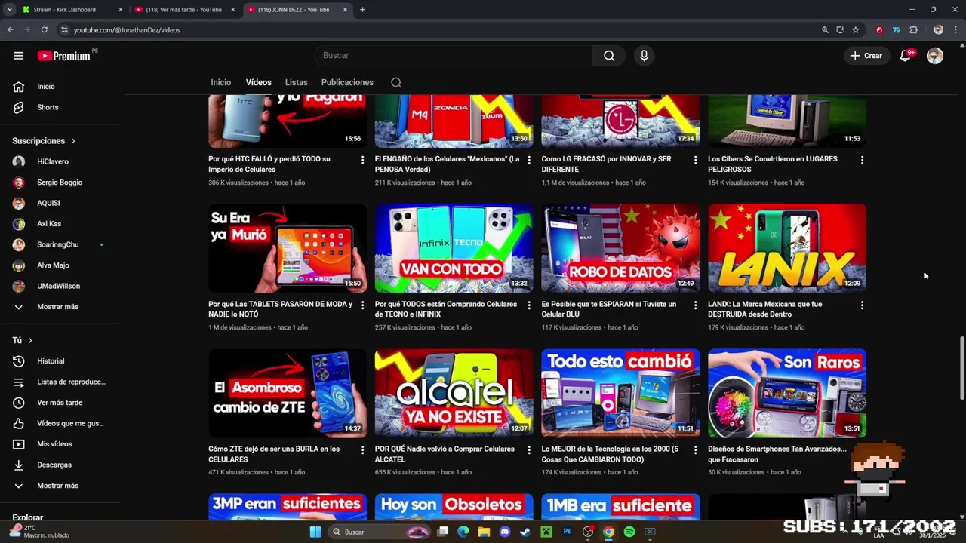Open options menu for LANIX video

[862, 305]
